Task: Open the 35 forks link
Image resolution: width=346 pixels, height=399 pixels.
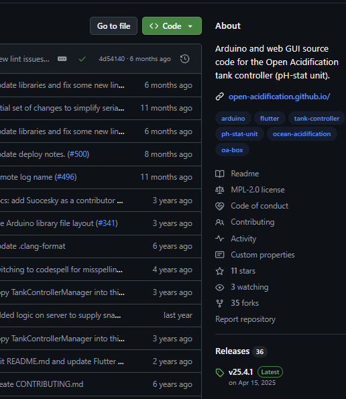Action: coord(245,303)
